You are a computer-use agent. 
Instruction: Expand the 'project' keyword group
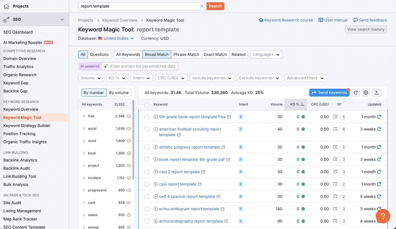tap(84, 165)
